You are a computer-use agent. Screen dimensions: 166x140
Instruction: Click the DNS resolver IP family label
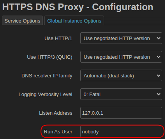click(x=47, y=76)
